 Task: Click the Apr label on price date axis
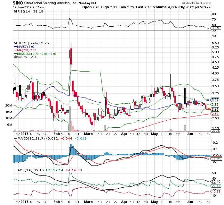pyautogui.click(x=124, y=134)
